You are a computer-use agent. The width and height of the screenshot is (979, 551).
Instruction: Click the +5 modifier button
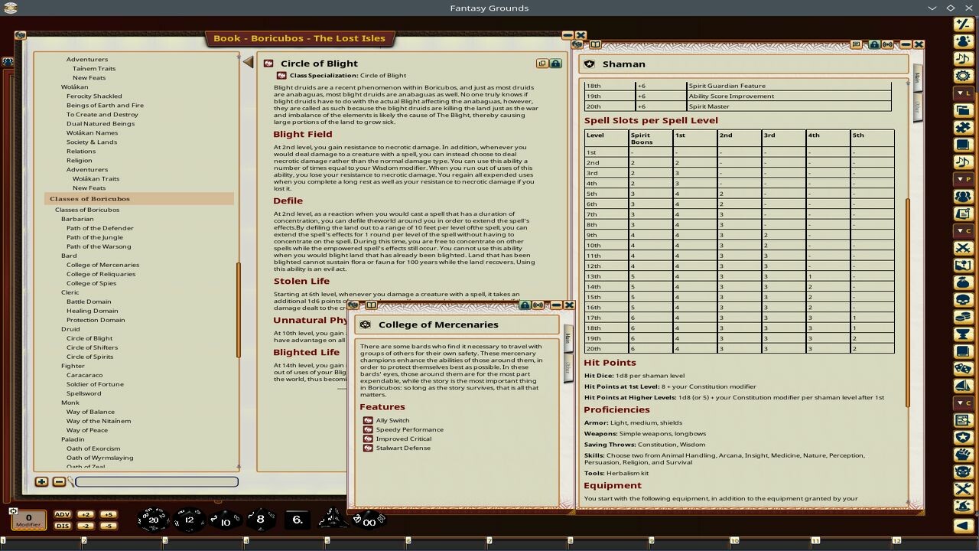pyautogui.click(x=108, y=514)
